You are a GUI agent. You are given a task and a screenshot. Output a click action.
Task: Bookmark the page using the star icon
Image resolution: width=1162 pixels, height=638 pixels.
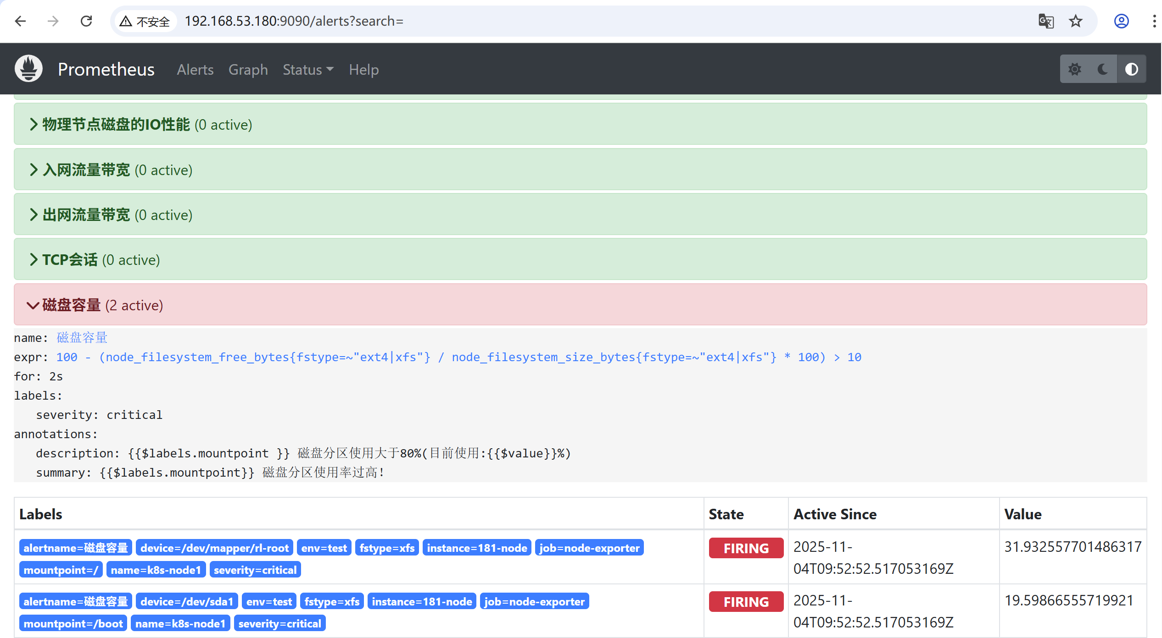(1076, 21)
